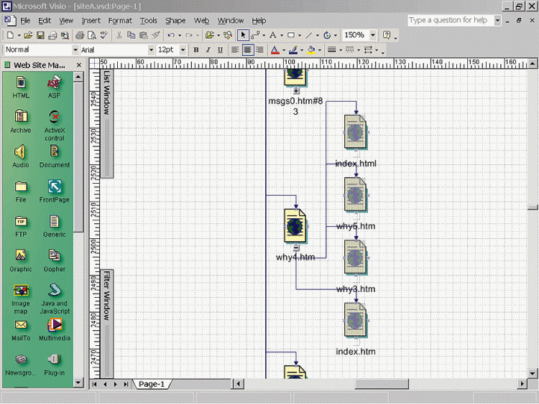Toggle Italic formatting
The image size is (539, 404).
click(208, 50)
